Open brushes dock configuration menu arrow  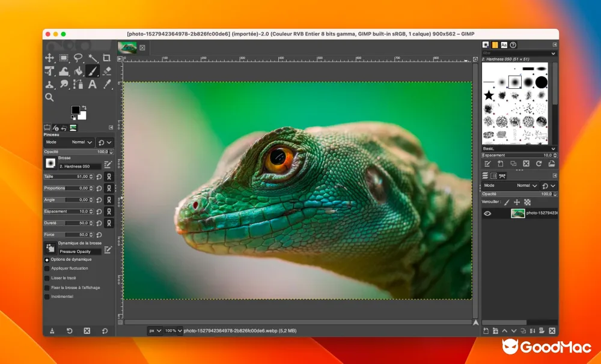[x=555, y=45]
